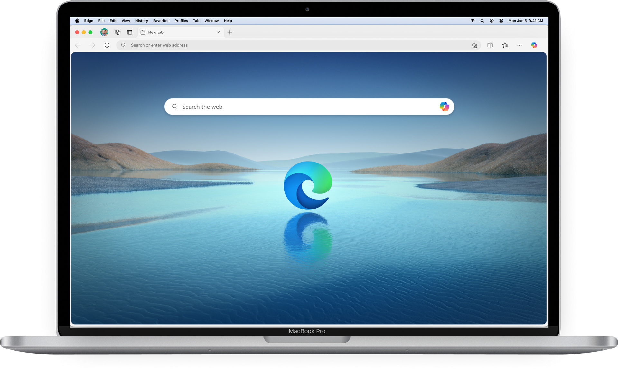Open the File menu

pos(101,21)
